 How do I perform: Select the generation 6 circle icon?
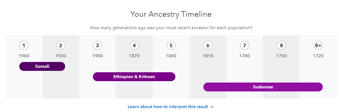(x=208, y=45)
